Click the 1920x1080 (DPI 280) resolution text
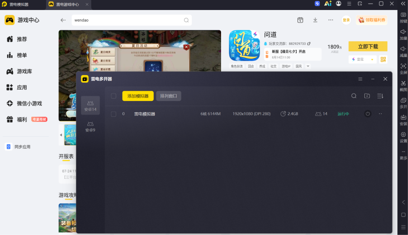The width and height of the screenshot is (408, 235). (x=251, y=114)
